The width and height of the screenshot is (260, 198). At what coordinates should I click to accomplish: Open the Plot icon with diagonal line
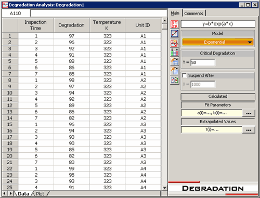pyautogui.click(x=174, y=34)
